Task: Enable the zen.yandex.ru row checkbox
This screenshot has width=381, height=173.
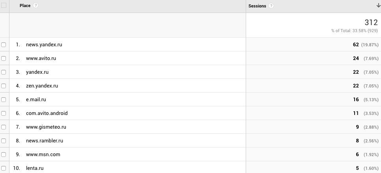Action: click(x=4, y=86)
